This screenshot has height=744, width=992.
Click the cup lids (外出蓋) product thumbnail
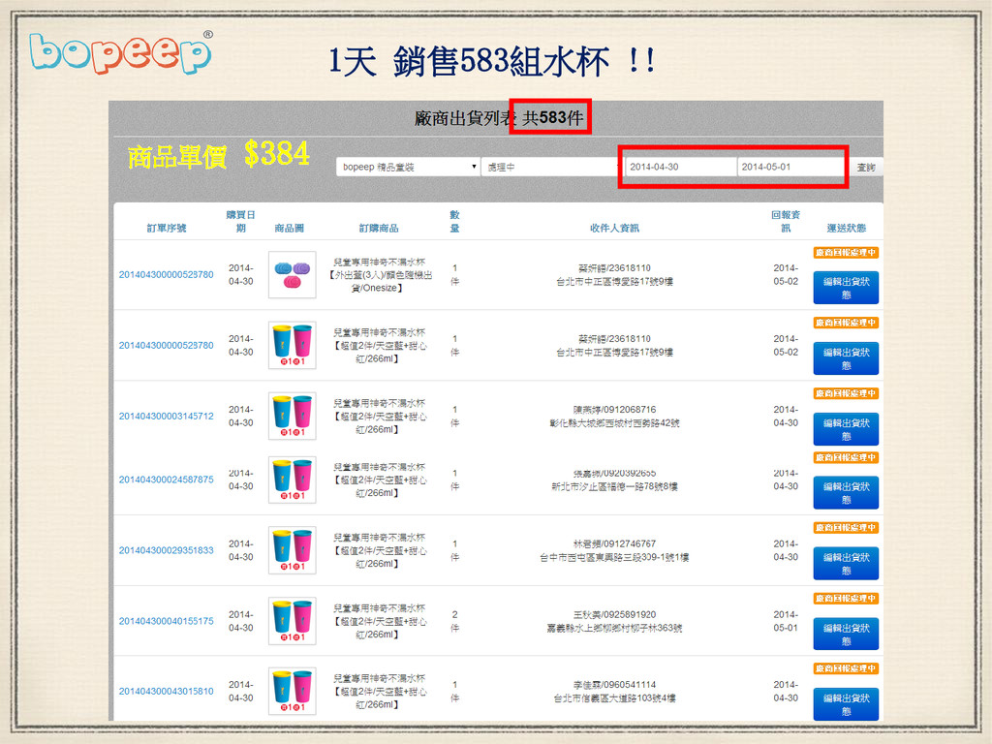[x=292, y=274]
